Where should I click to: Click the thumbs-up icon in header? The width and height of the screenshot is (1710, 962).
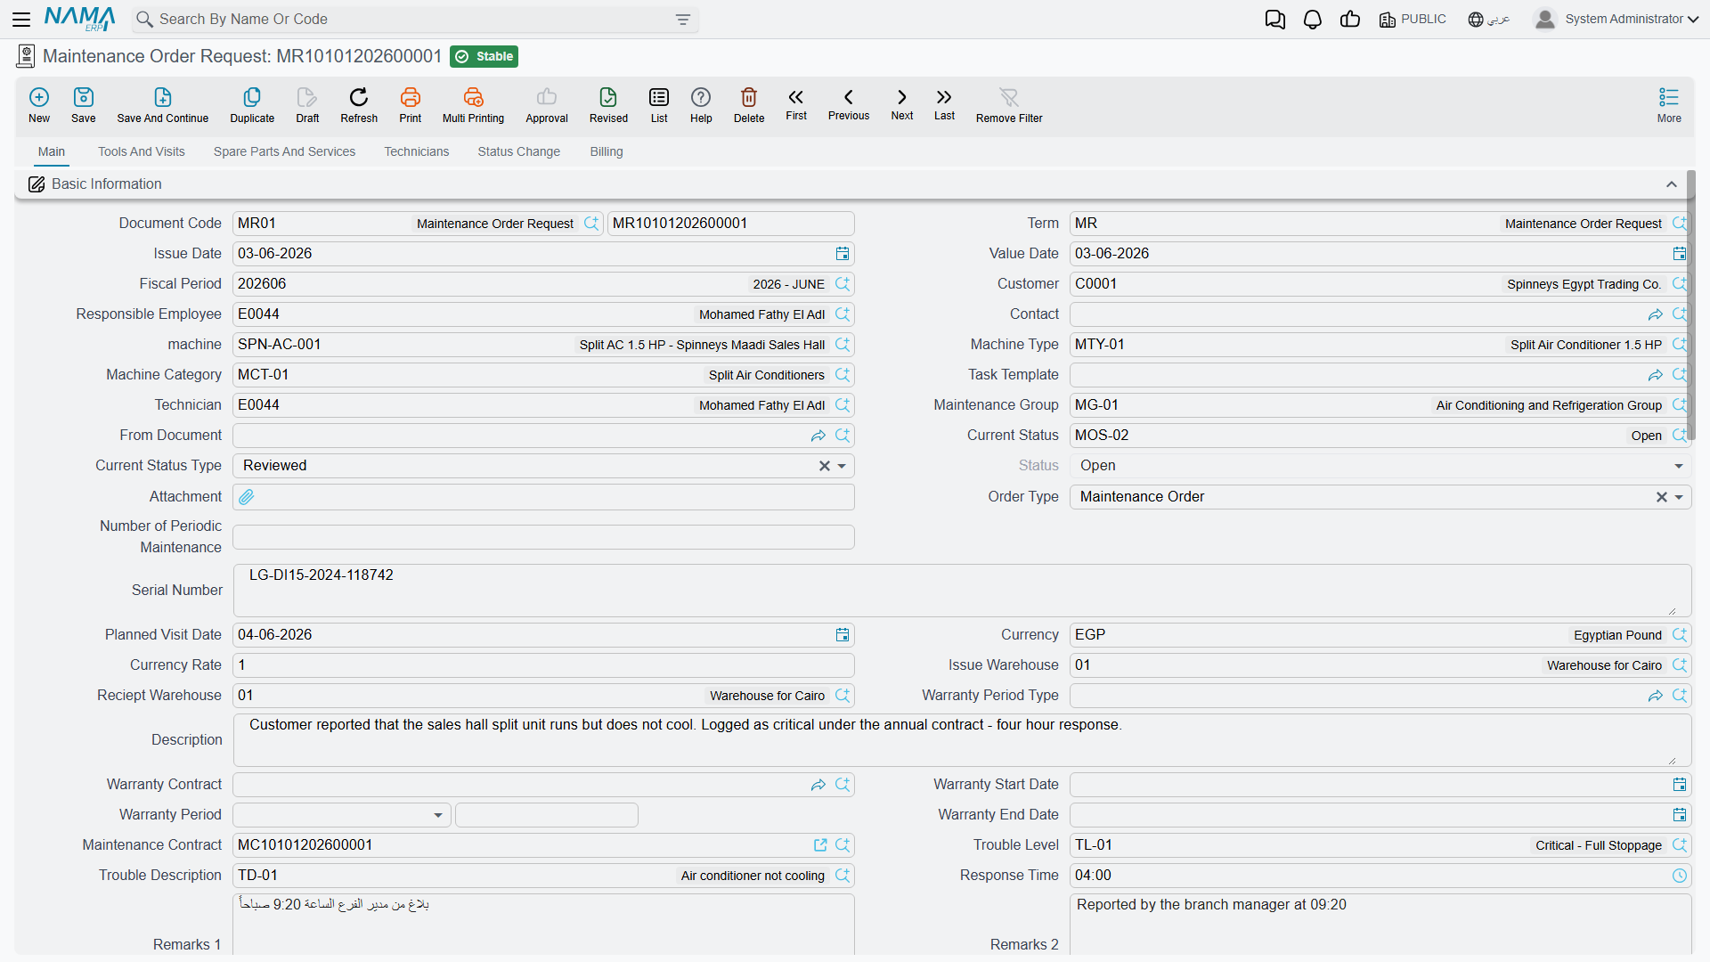(1350, 20)
